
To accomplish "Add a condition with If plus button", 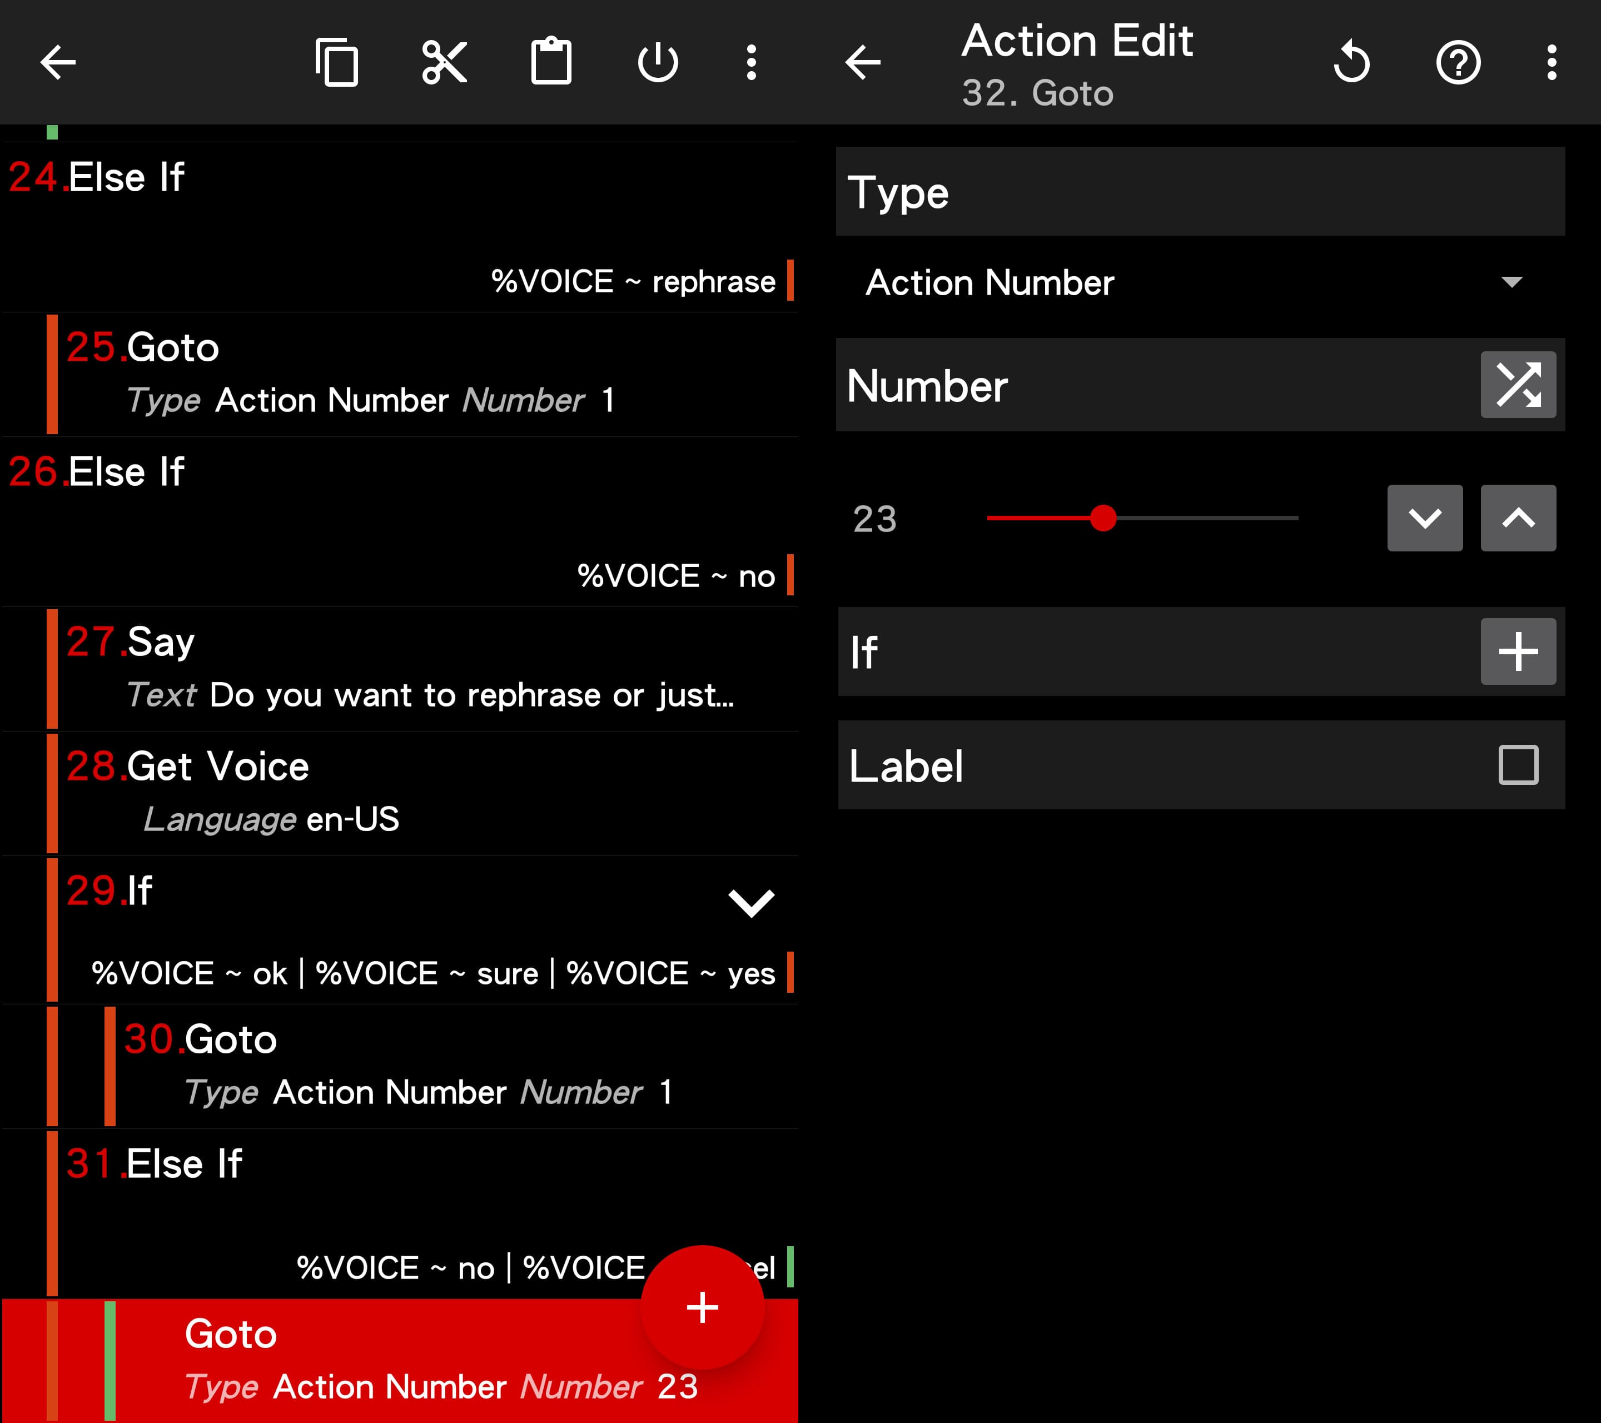I will (x=1517, y=651).
